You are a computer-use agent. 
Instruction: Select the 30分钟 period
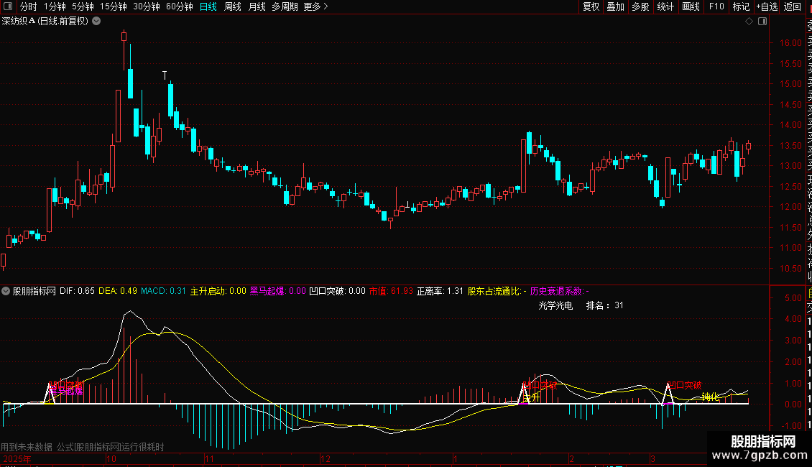tap(147, 6)
